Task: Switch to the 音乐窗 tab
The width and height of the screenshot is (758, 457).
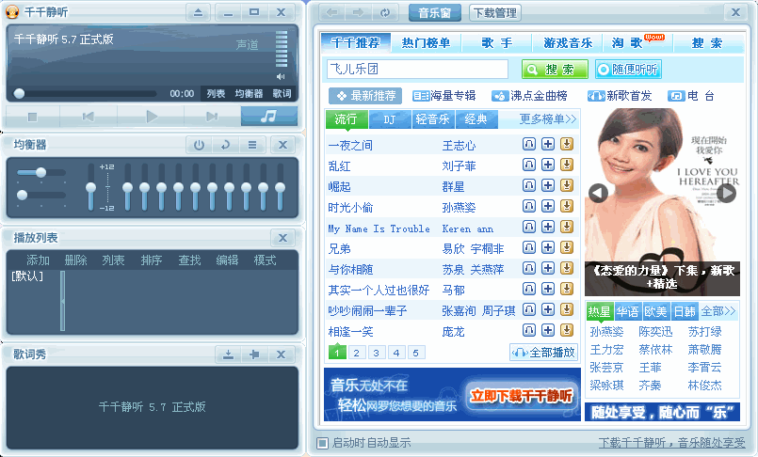Action: click(x=435, y=12)
